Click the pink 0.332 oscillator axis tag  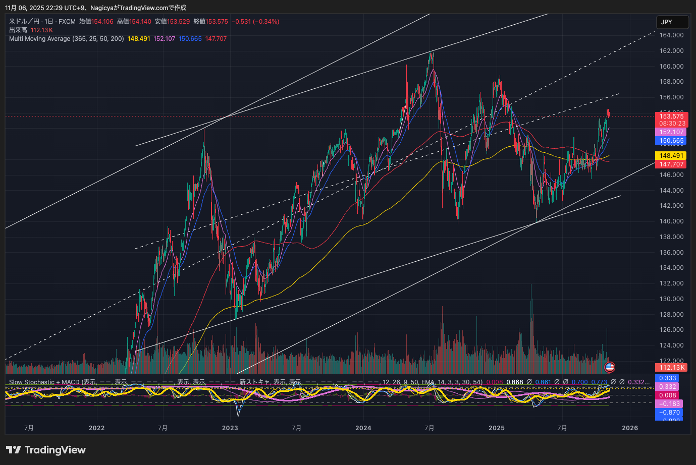pos(667,387)
